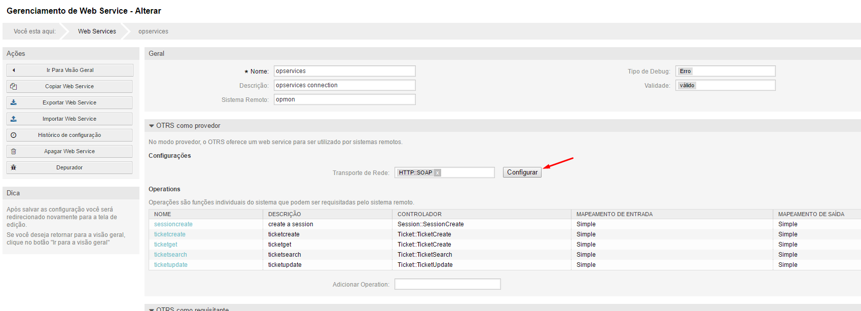Screen dimensions: 861x311
Task: Select the opservices breadcrumb item
Action: (x=153, y=31)
